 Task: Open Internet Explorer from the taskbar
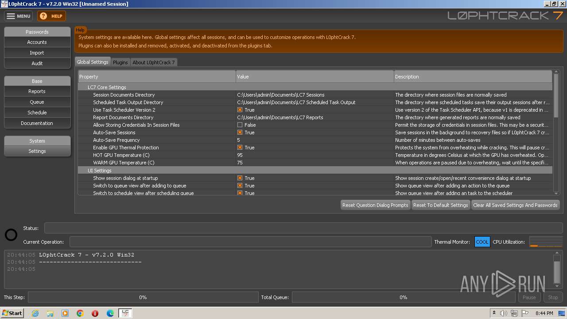[35, 313]
